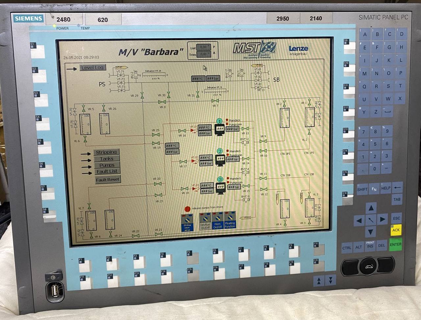Click the VR 23 valve symbol
Image resolution: width=421 pixels, height=320 pixels.
(x=159, y=195)
